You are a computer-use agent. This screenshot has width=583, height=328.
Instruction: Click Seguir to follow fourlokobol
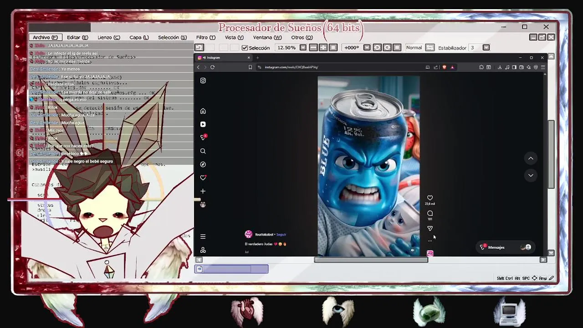point(281,235)
